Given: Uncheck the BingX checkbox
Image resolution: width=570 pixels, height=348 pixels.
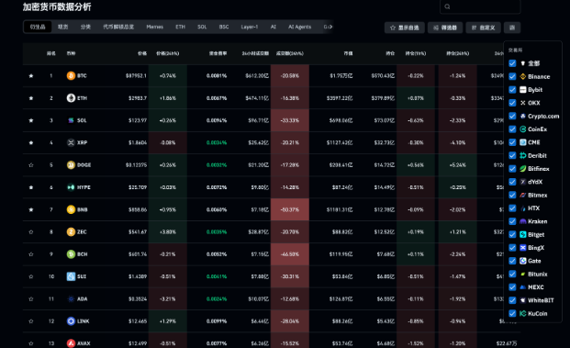Looking at the screenshot, I should (x=512, y=248).
